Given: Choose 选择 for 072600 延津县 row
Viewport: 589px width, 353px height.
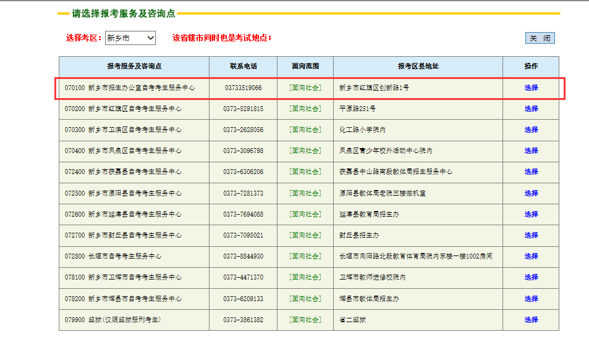Looking at the screenshot, I should click(531, 214).
